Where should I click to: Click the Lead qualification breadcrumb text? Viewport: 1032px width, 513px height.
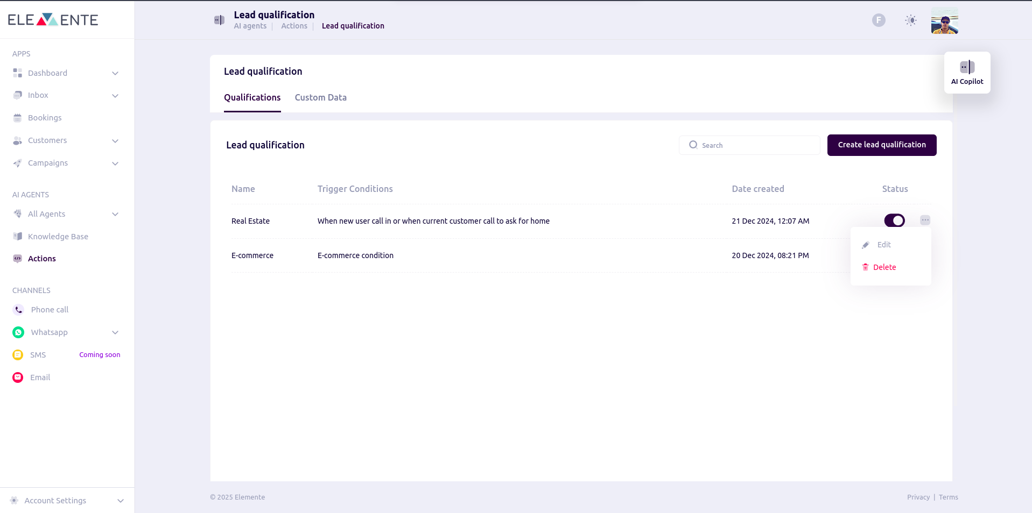[x=353, y=26]
